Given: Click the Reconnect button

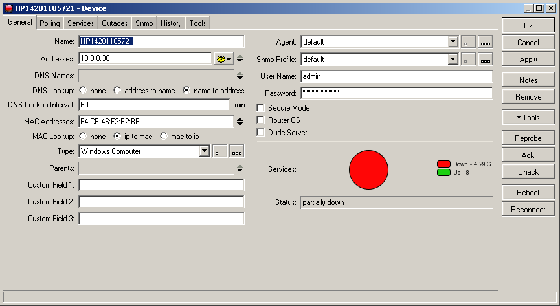Looking at the screenshot, I should [x=528, y=209].
